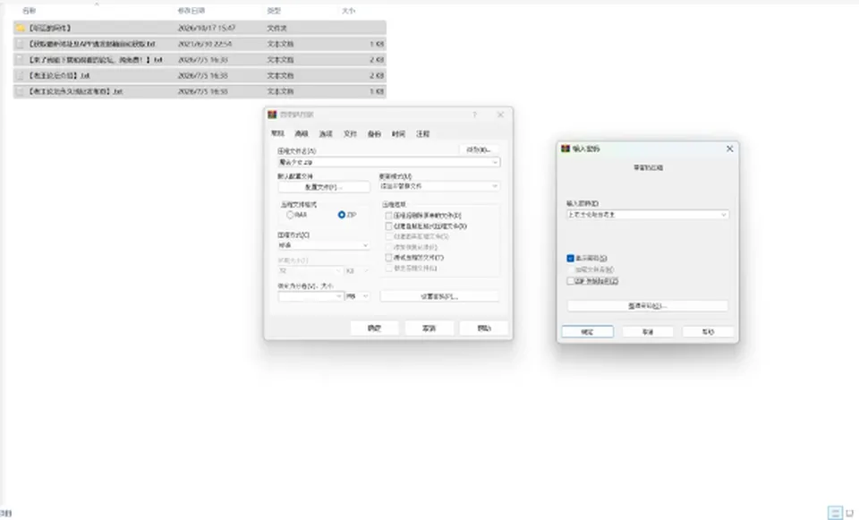Close the 输入密码 password dialog
Screen dimensions: 859x520
pos(730,149)
